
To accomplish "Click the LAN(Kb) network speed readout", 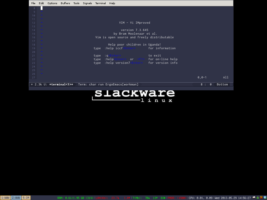I will (113, 198).
